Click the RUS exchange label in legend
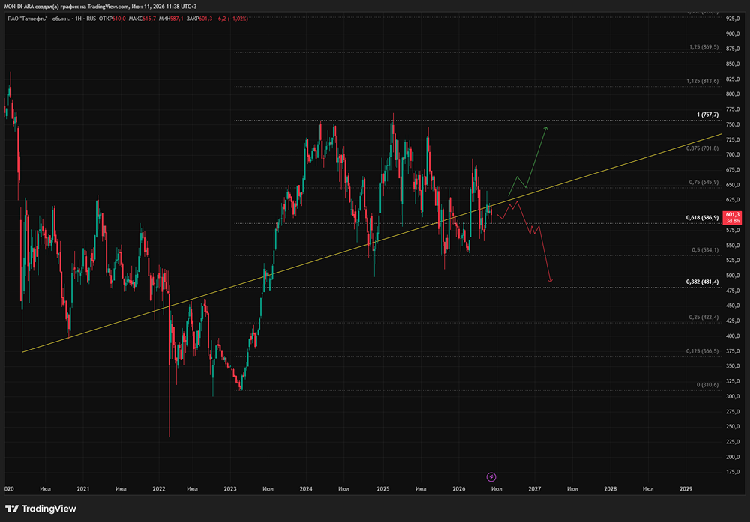Viewport: 750px width, 522px height. (x=91, y=19)
